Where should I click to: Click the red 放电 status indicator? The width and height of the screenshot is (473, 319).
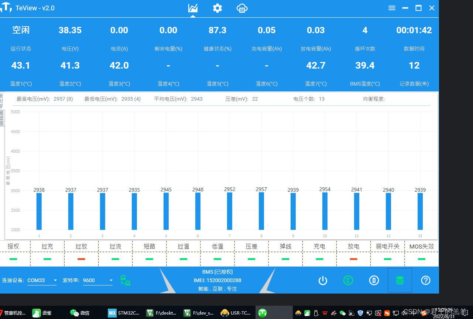click(x=353, y=259)
